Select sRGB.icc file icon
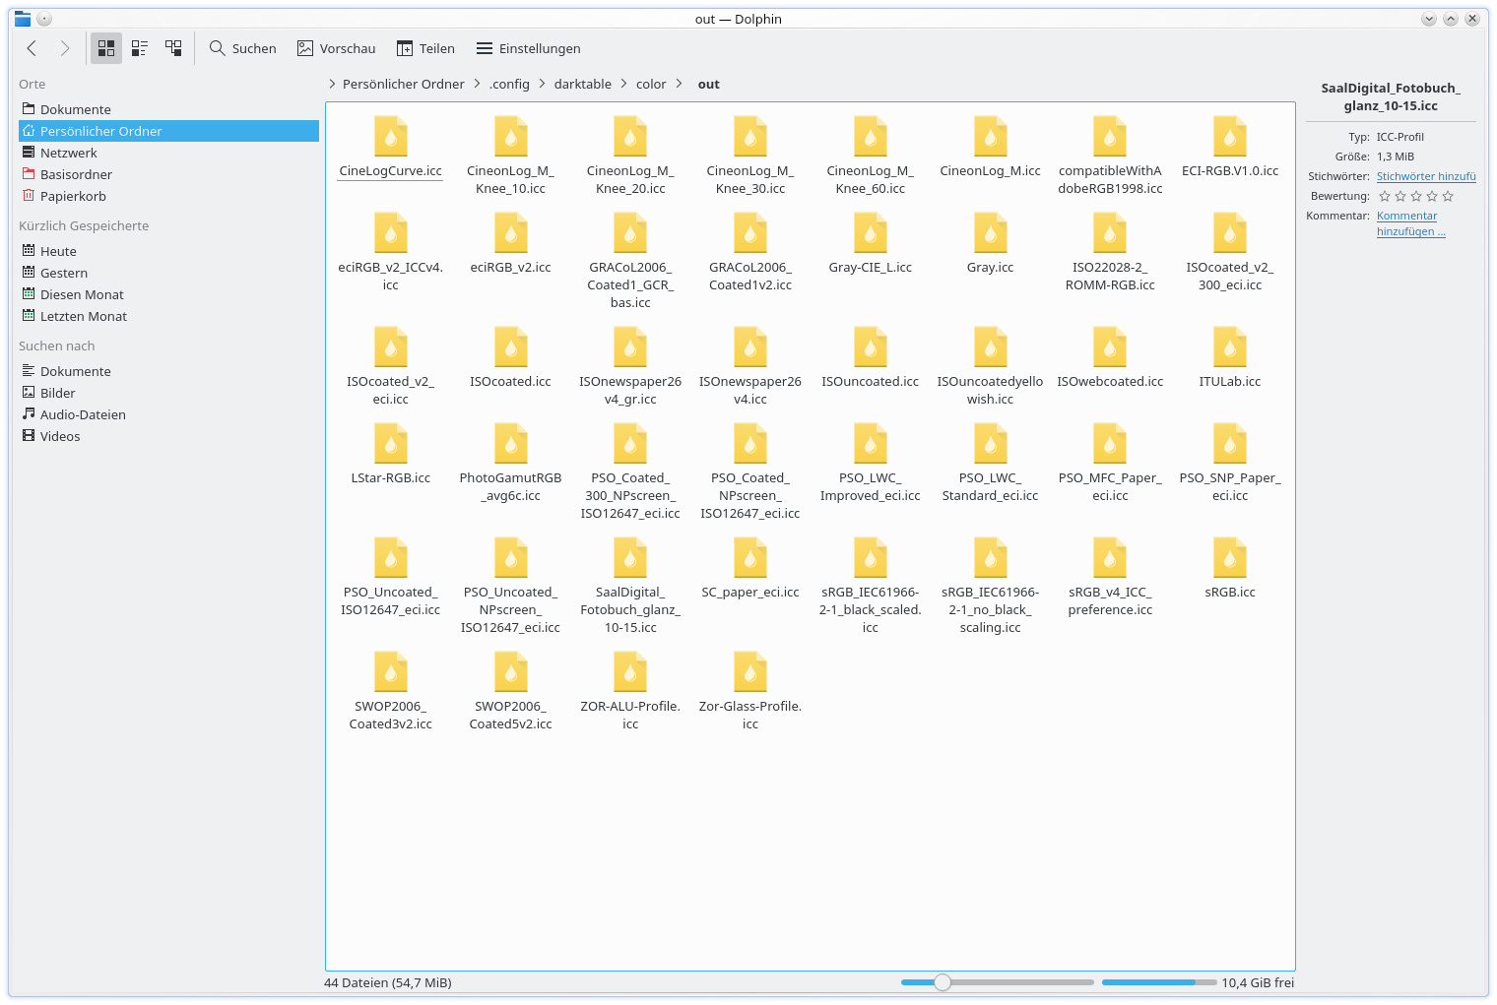This screenshot has width=1497, height=1005. 1230,558
